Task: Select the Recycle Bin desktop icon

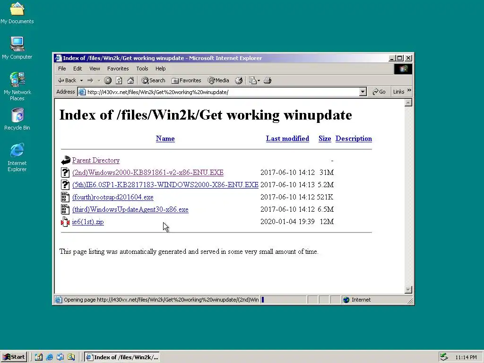Action: click(17, 119)
